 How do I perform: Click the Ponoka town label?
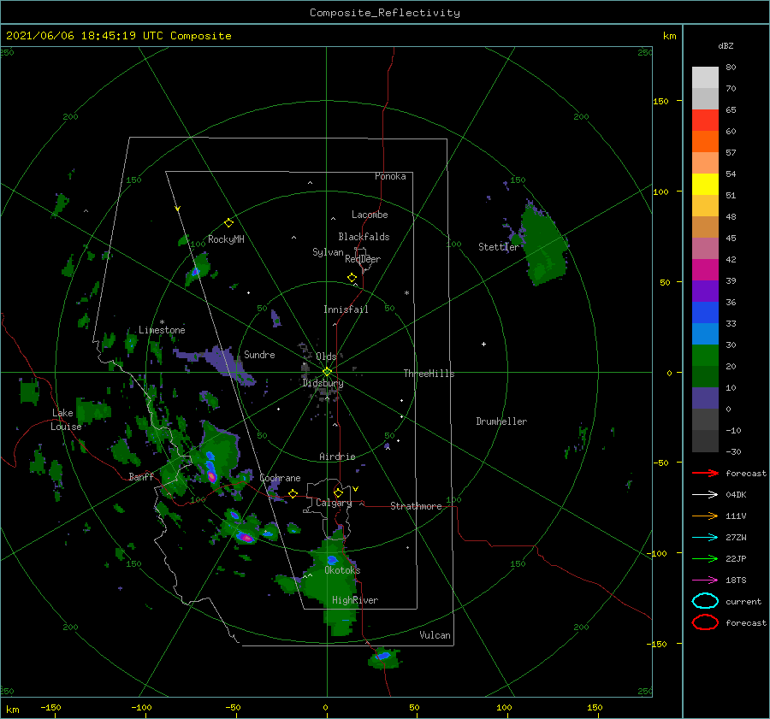coord(390,176)
